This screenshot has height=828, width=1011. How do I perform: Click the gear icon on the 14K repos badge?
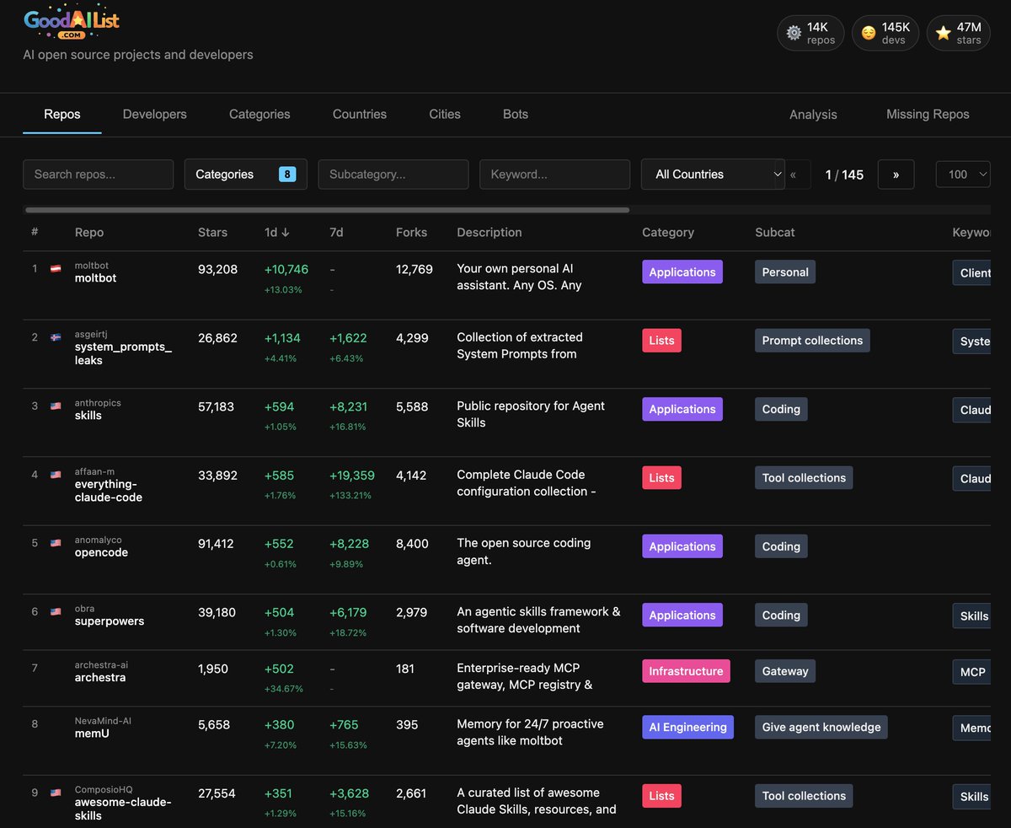click(x=793, y=32)
